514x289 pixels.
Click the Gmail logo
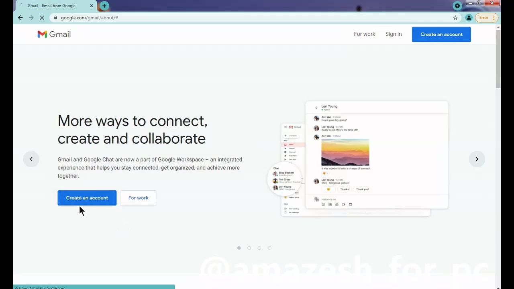pyautogui.click(x=54, y=35)
